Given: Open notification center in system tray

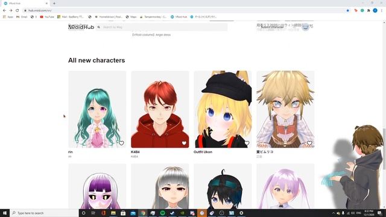Looking at the screenshot, I should (x=380, y=213).
